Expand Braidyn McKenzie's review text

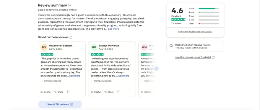(x=124, y=76)
